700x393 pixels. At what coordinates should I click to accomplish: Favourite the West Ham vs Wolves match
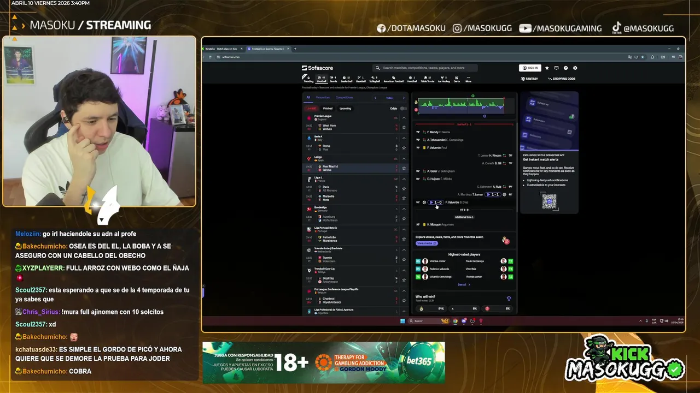pos(404,127)
